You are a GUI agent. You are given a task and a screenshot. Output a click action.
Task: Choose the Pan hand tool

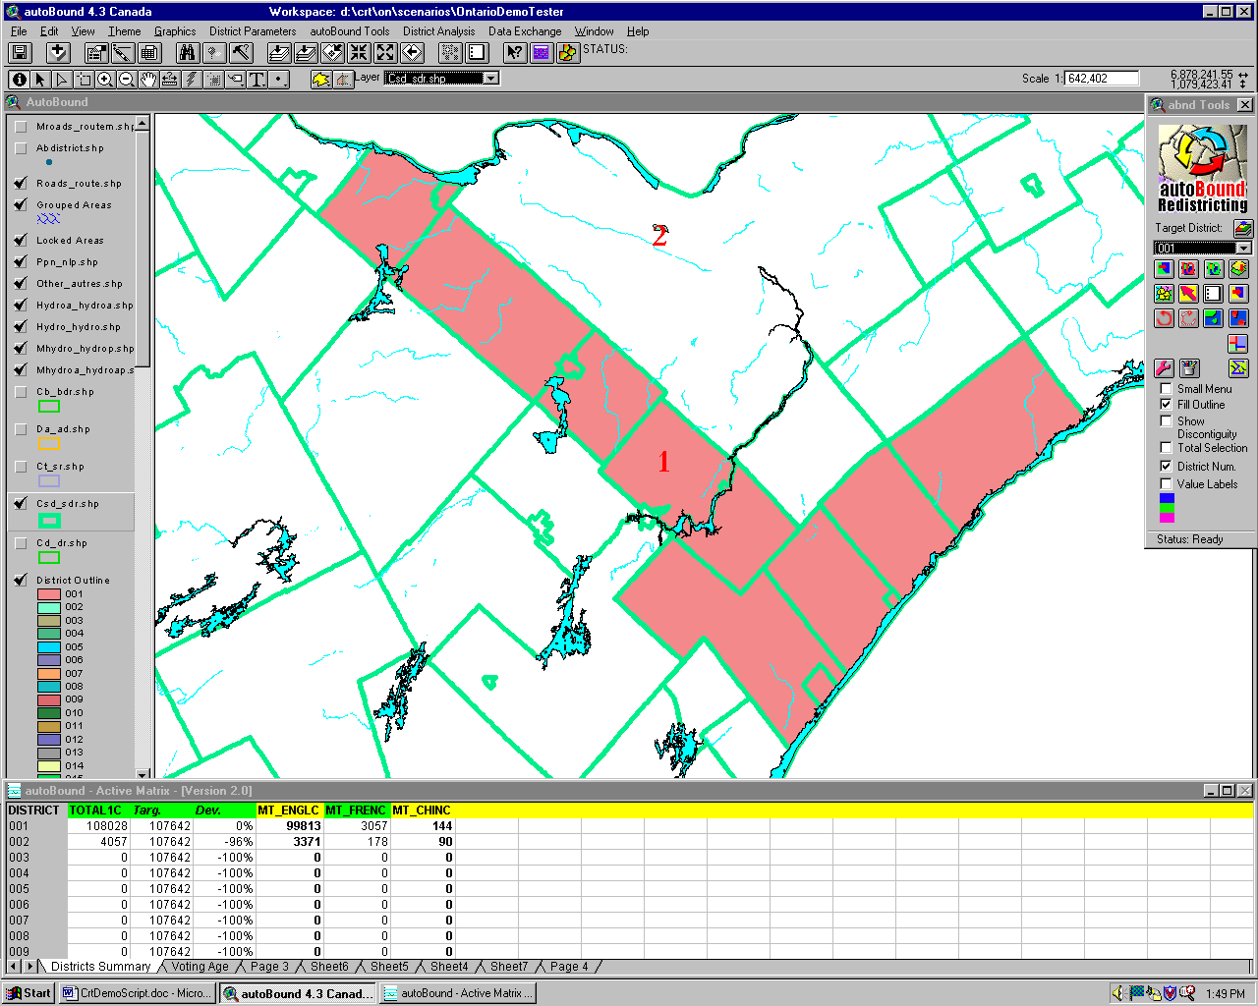tap(148, 80)
